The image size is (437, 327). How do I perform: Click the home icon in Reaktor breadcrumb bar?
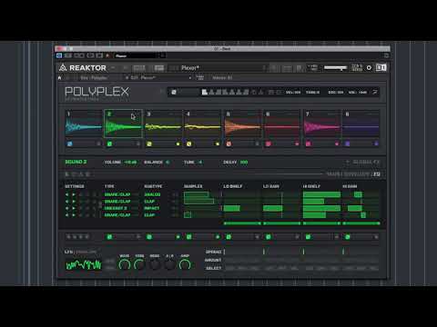59,78
